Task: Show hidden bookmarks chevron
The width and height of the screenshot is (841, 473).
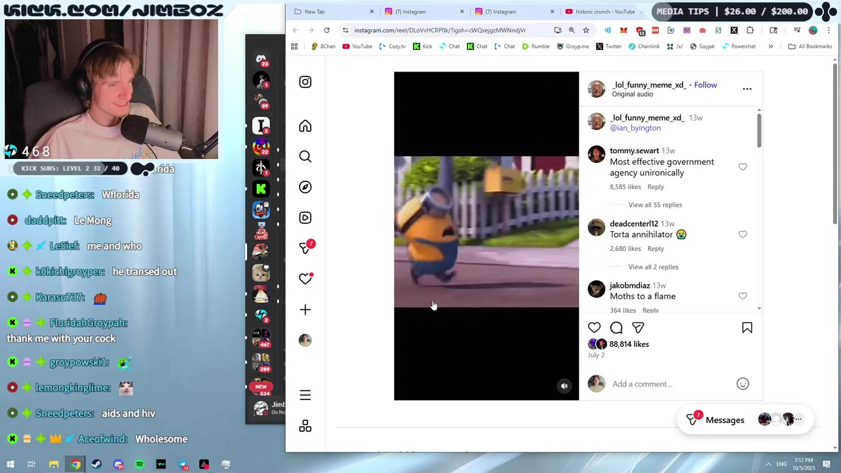Action: [x=771, y=47]
